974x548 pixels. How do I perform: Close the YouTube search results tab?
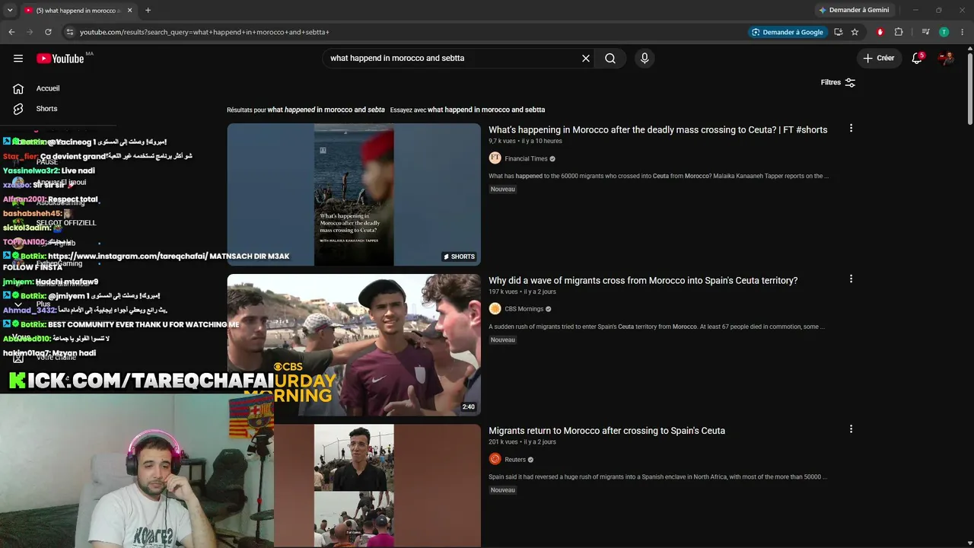coord(129,11)
